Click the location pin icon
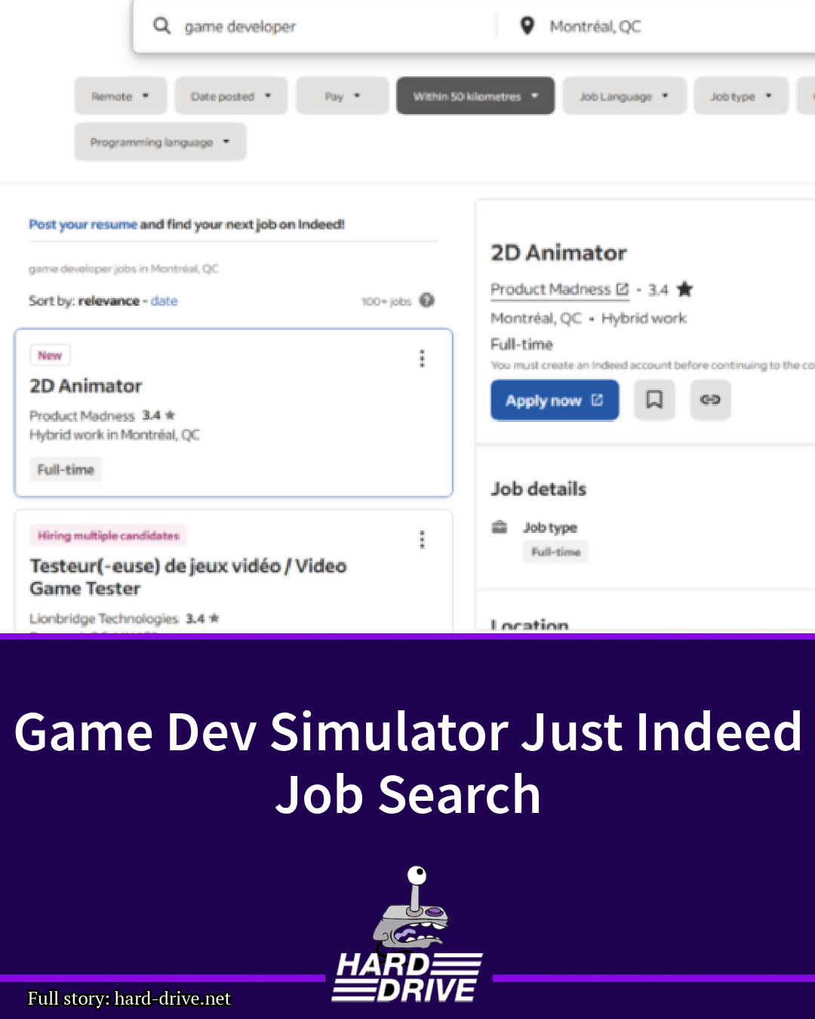 pyautogui.click(x=527, y=26)
